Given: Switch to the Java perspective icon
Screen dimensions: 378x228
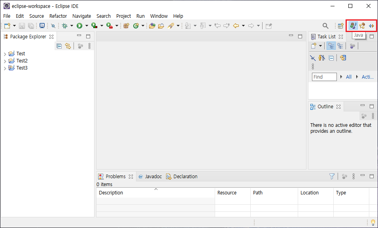Looking at the screenshot, I should point(353,26).
